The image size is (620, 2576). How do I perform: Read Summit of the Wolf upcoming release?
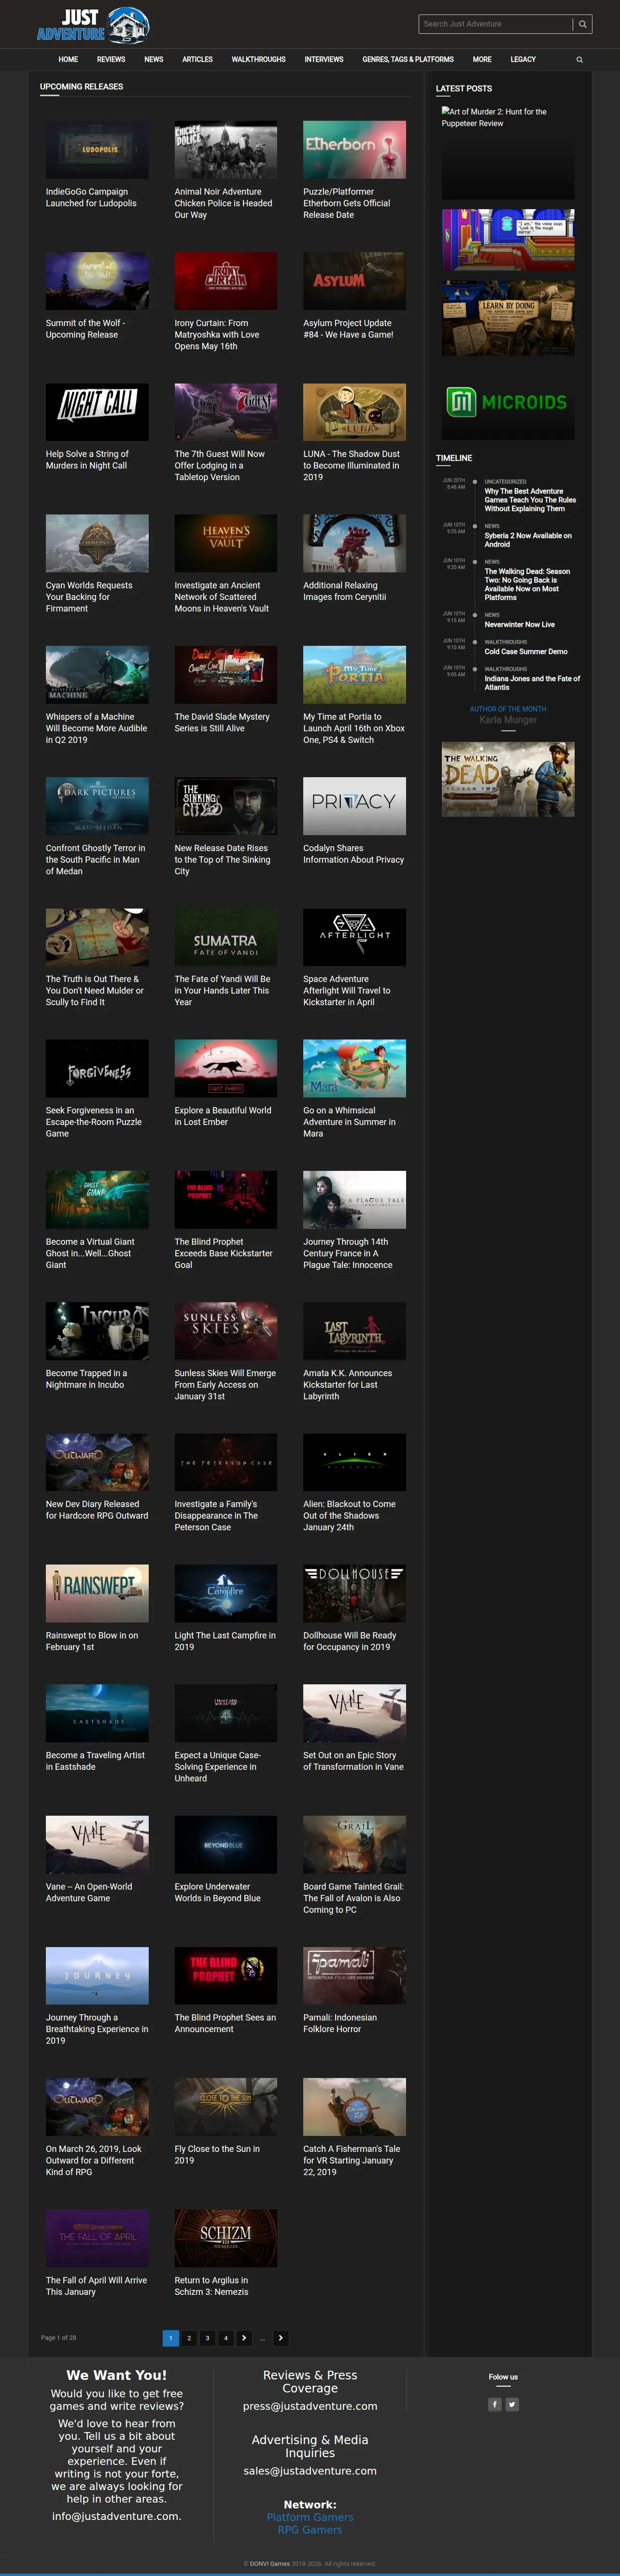pyautogui.click(x=86, y=329)
